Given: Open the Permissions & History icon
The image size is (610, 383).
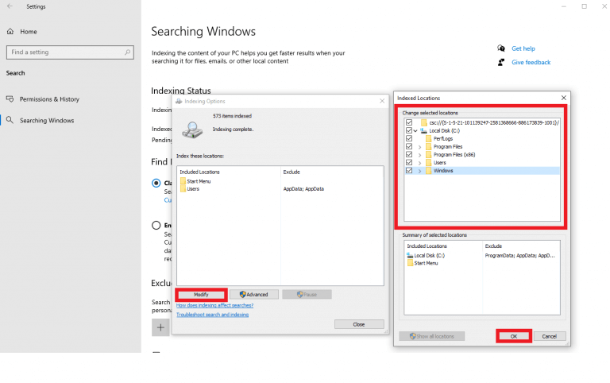Looking at the screenshot, I should click(10, 99).
